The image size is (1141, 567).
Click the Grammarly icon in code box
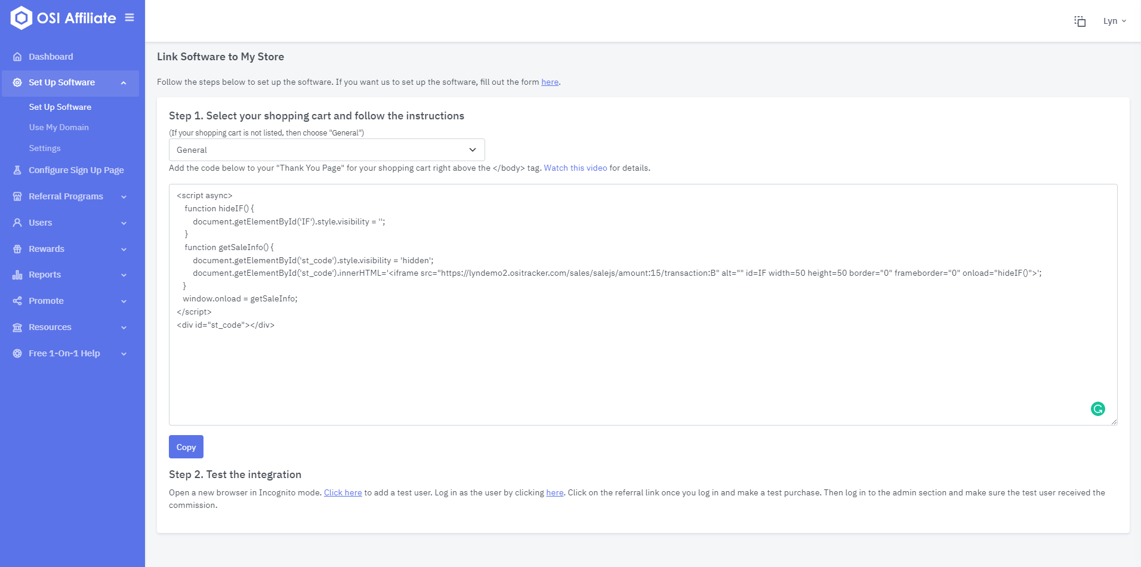click(x=1098, y=409)
